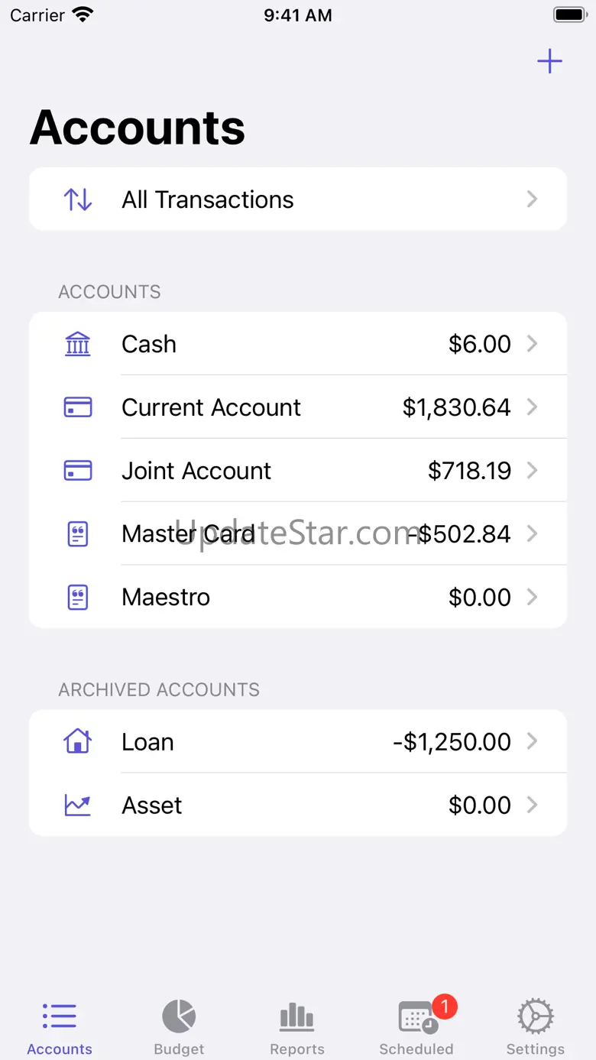596x1060 pixels.
Task: Open Cash details via right chevron
Action: click(533, 344)
